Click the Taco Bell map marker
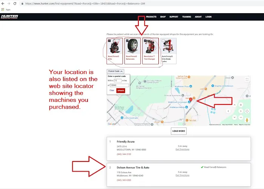Screen dimensions: 264x189 coord(187,120)
